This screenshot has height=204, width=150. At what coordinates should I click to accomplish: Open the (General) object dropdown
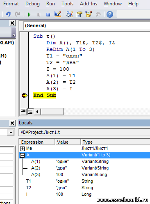click(x=87, y=25)
